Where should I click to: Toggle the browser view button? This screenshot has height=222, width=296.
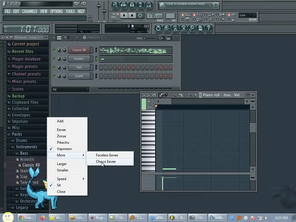click(140, 5)
